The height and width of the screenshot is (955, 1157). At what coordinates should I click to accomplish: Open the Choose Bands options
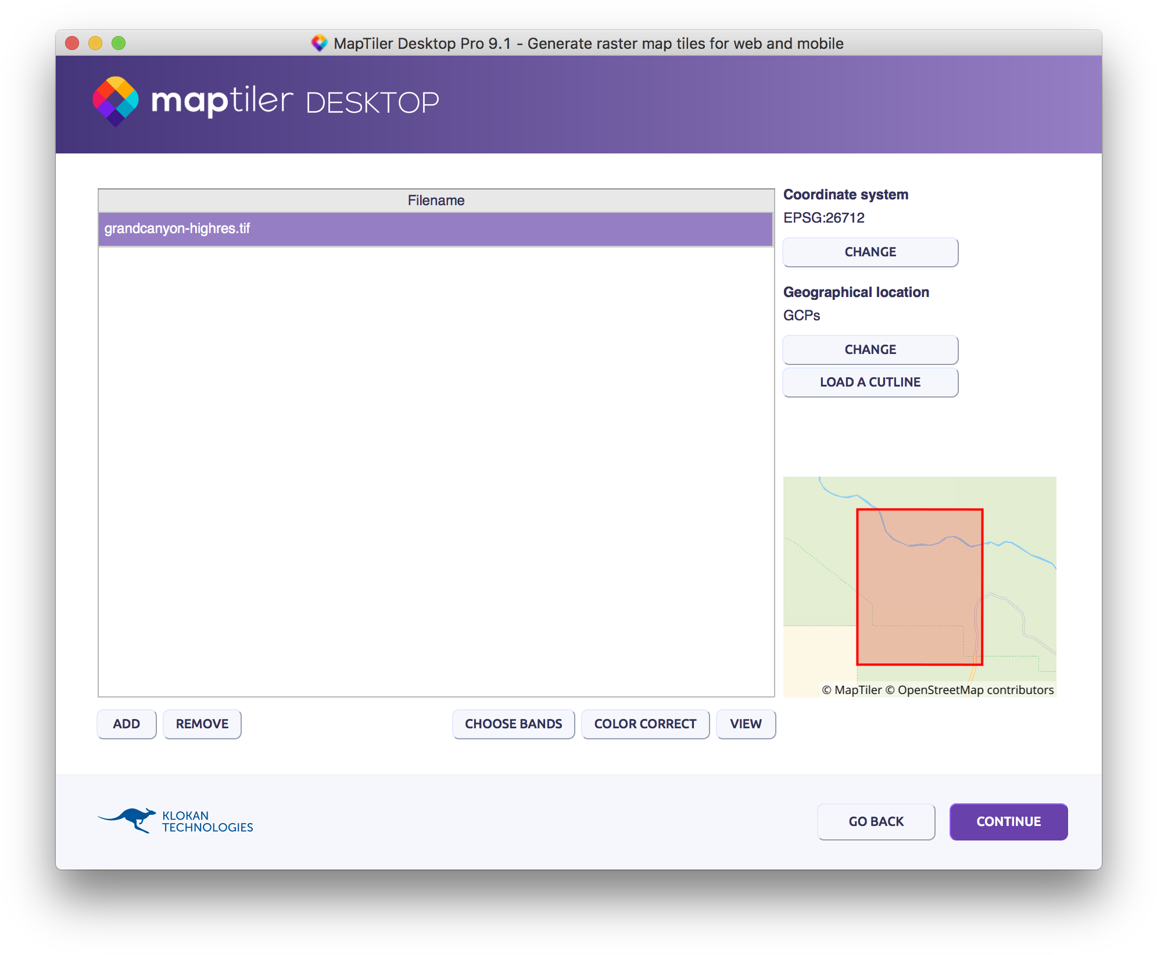coord(514,724)
